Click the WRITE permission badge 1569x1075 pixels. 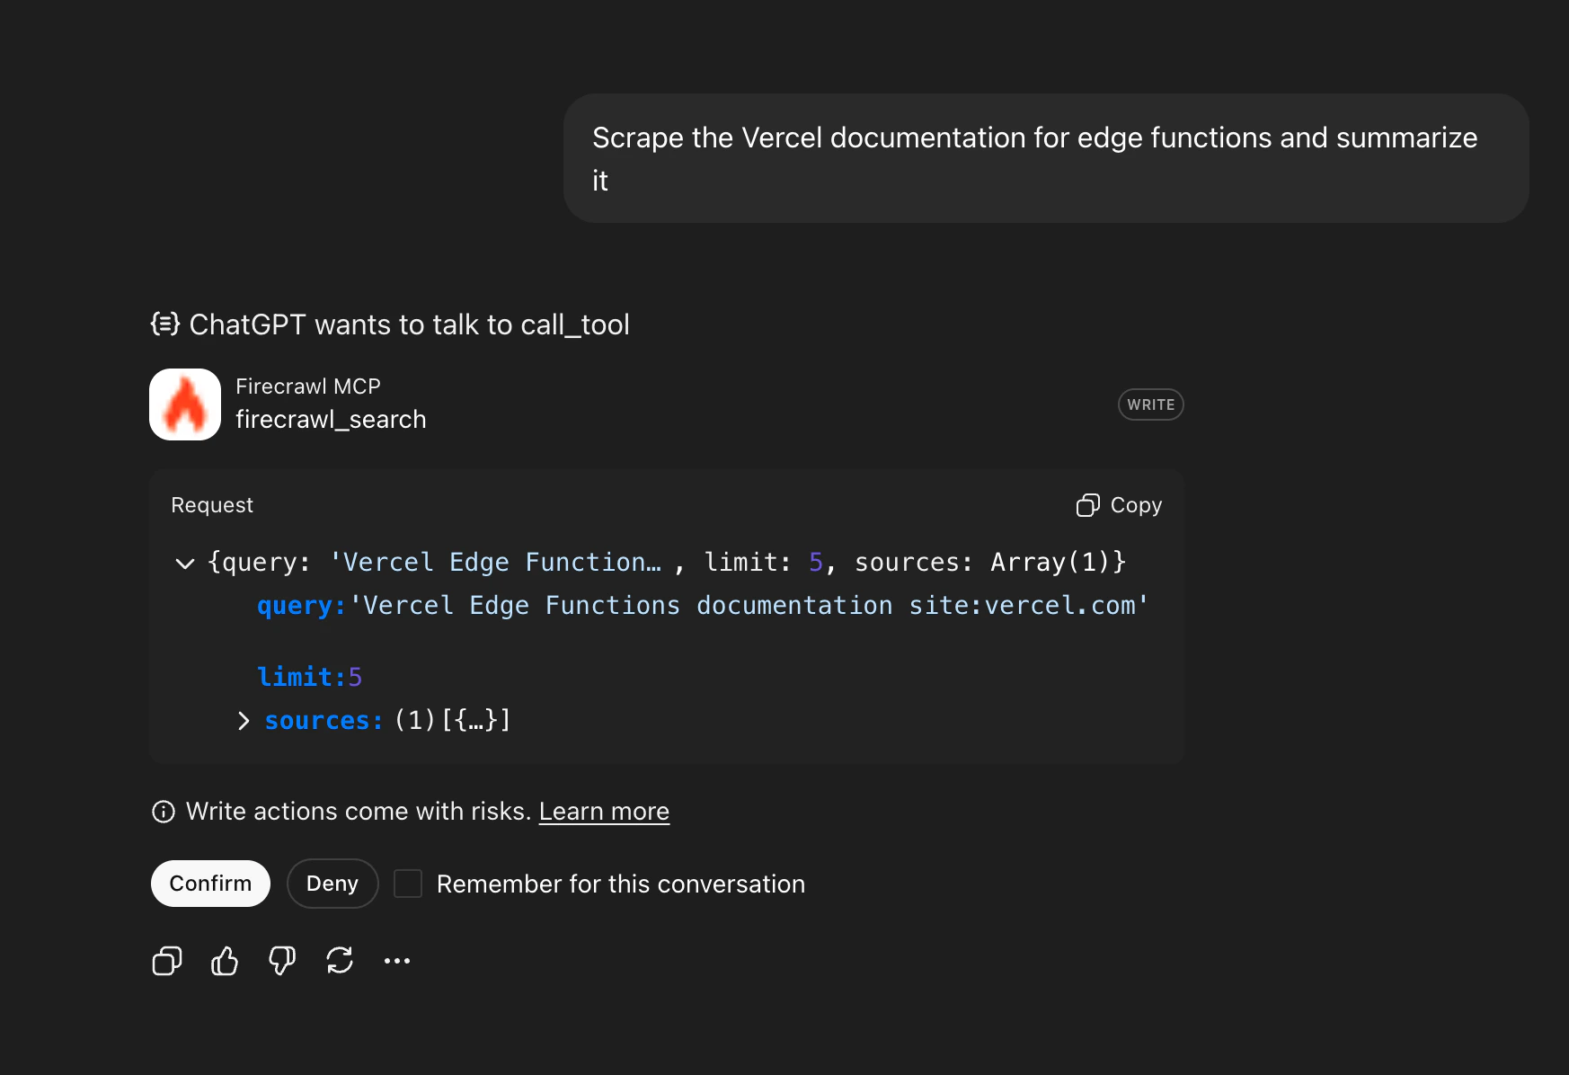click(x=1150, y=404)
